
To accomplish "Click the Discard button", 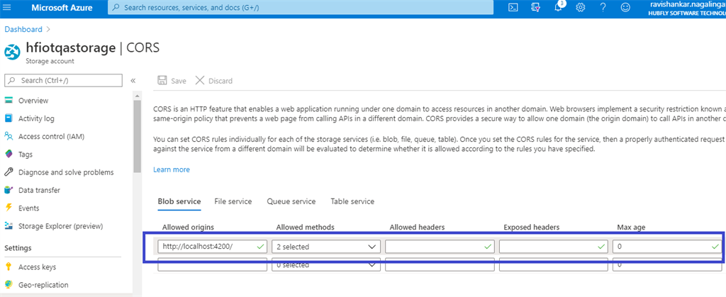I will click(214, 81).
